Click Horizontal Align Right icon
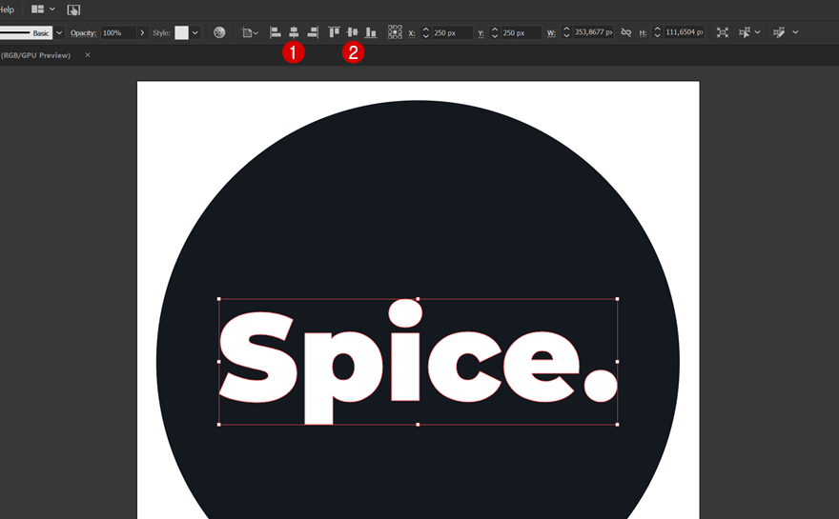Viewport: 839px width, 519px height. [313, 32]
